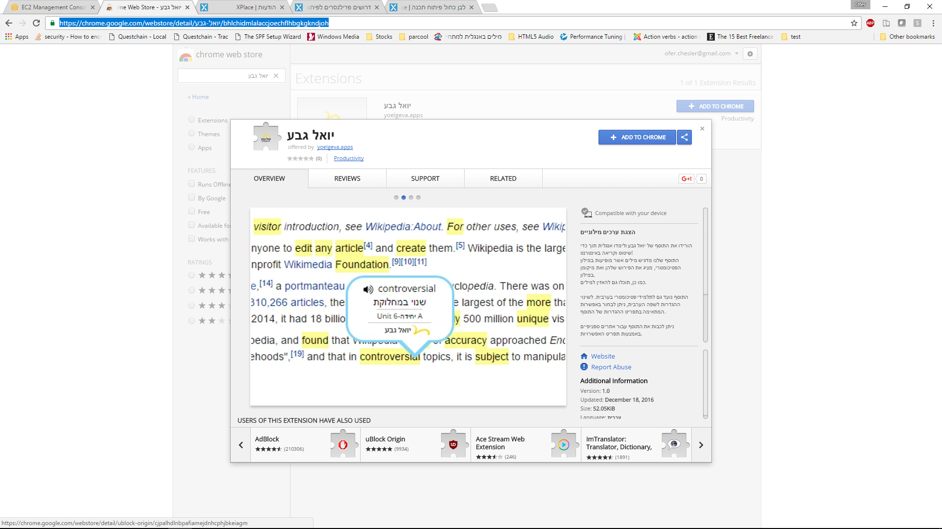Viewport: 942px width, 529px height.
Task: Enable the By Google checkbox
Action: click(x=192, y=197)
